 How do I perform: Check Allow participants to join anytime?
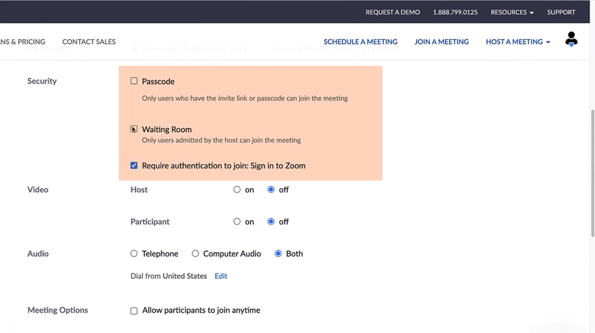click(134, 311)
